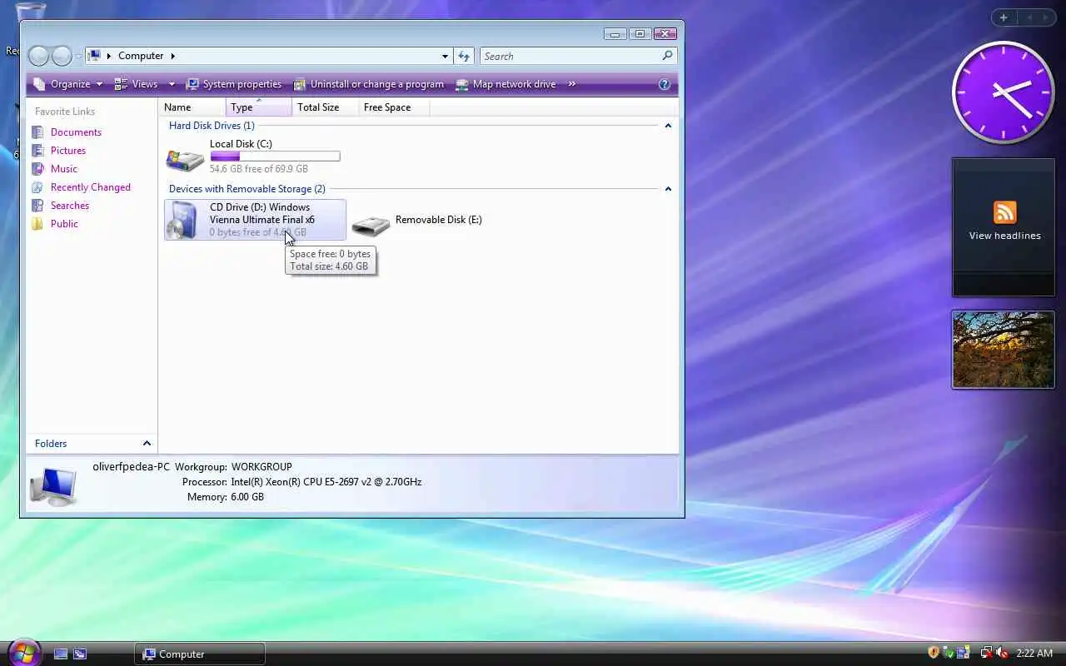Open Help via the question mark icon
Screen dimensions: 1066x666
[665, 84]
